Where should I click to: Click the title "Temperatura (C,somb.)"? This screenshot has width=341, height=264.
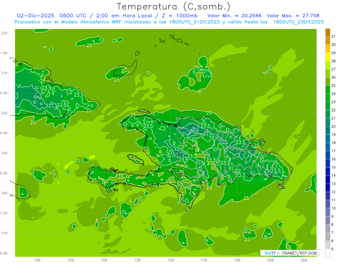tap(173, 7)
